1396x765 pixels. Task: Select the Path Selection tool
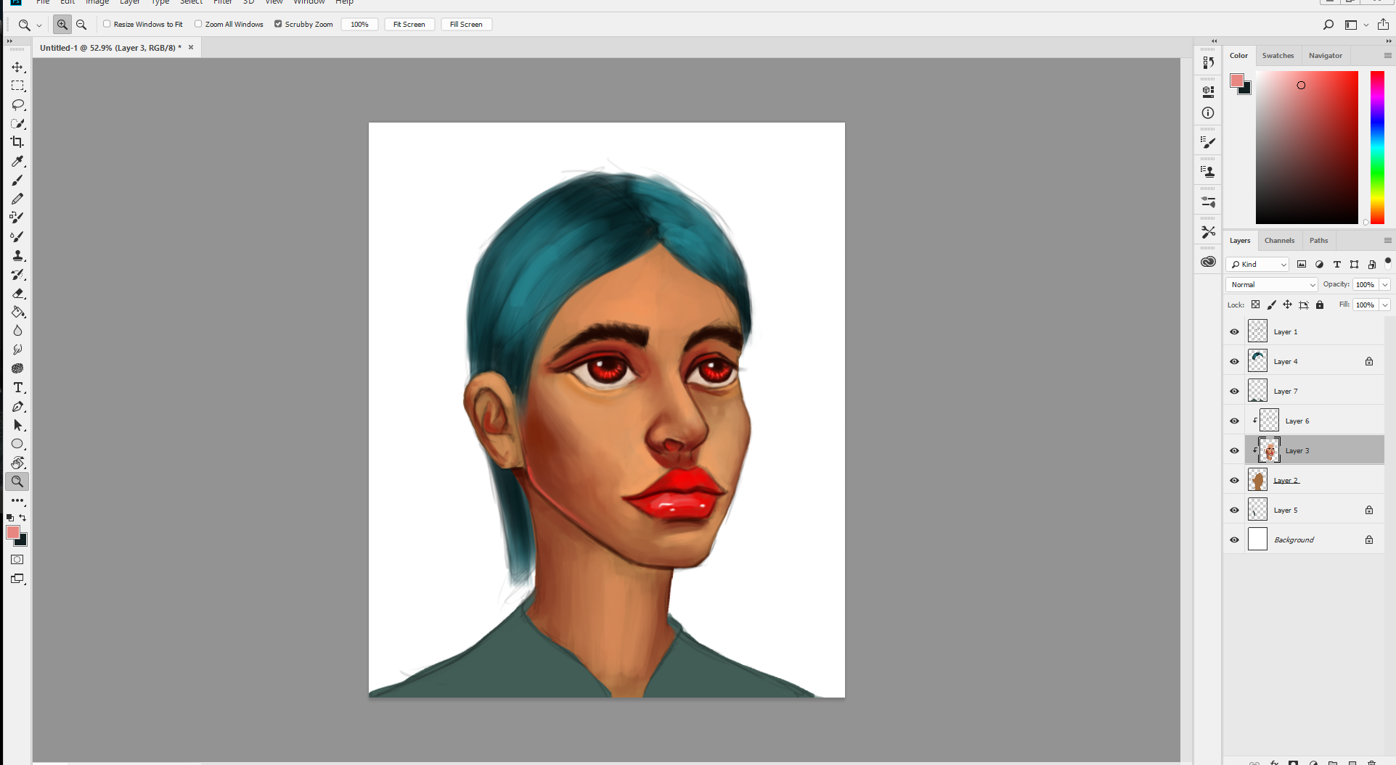click(17, 425)
